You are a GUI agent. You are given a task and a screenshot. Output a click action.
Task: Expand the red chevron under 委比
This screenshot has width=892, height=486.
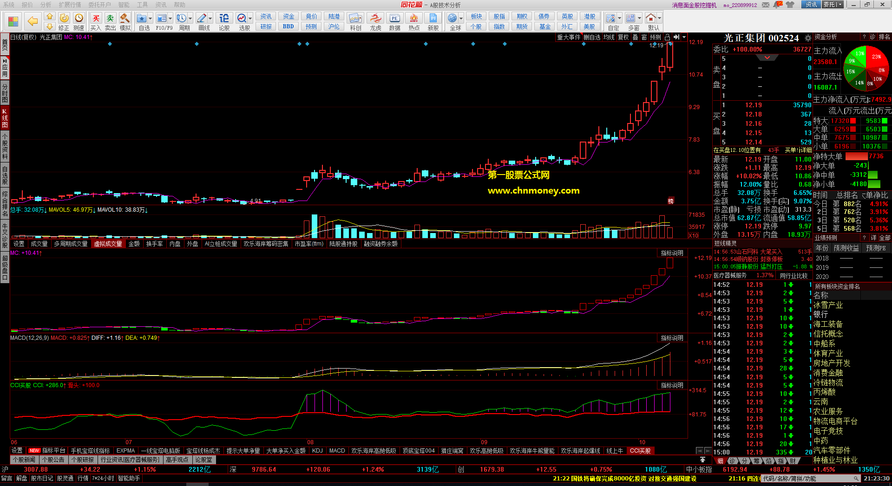(x=767, y=58)
